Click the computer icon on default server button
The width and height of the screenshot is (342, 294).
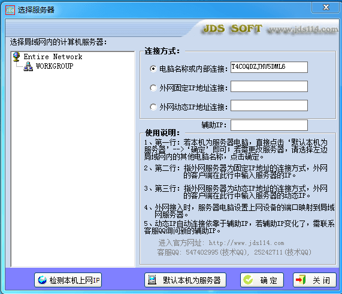click(152, 280)
